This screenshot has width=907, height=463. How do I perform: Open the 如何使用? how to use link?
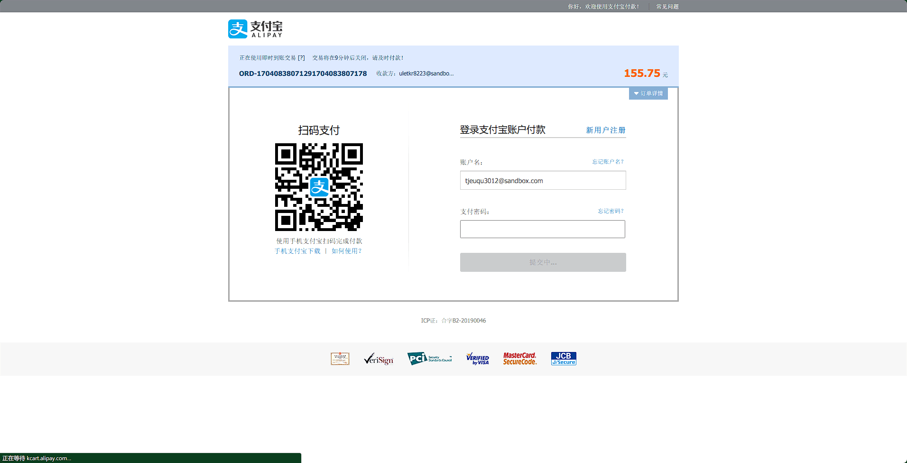click(x=347, y=251)
